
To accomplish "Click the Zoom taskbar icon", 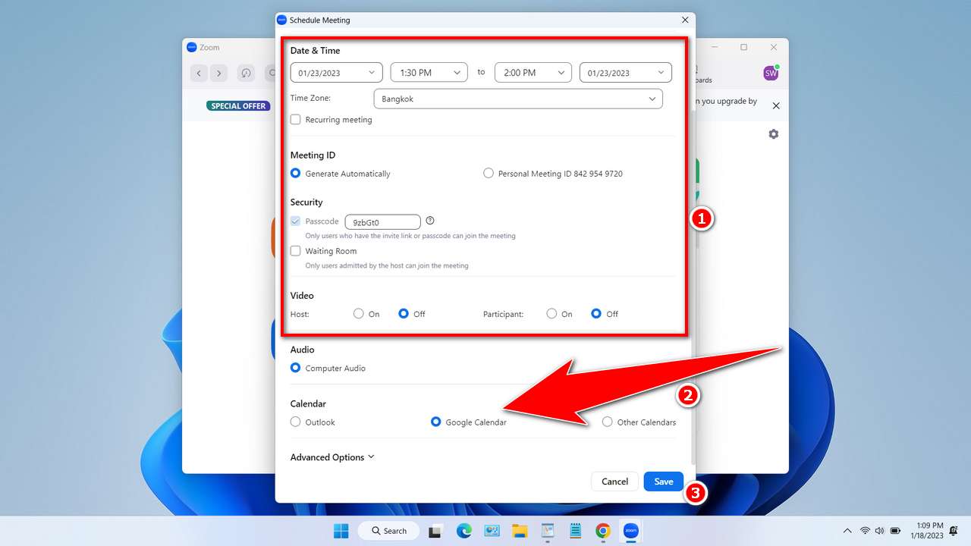I will click(630, 531).
